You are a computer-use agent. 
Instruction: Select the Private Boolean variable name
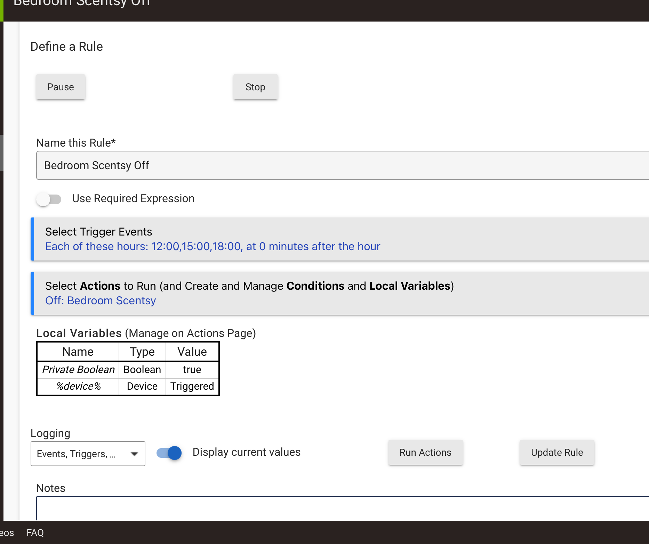78,370
